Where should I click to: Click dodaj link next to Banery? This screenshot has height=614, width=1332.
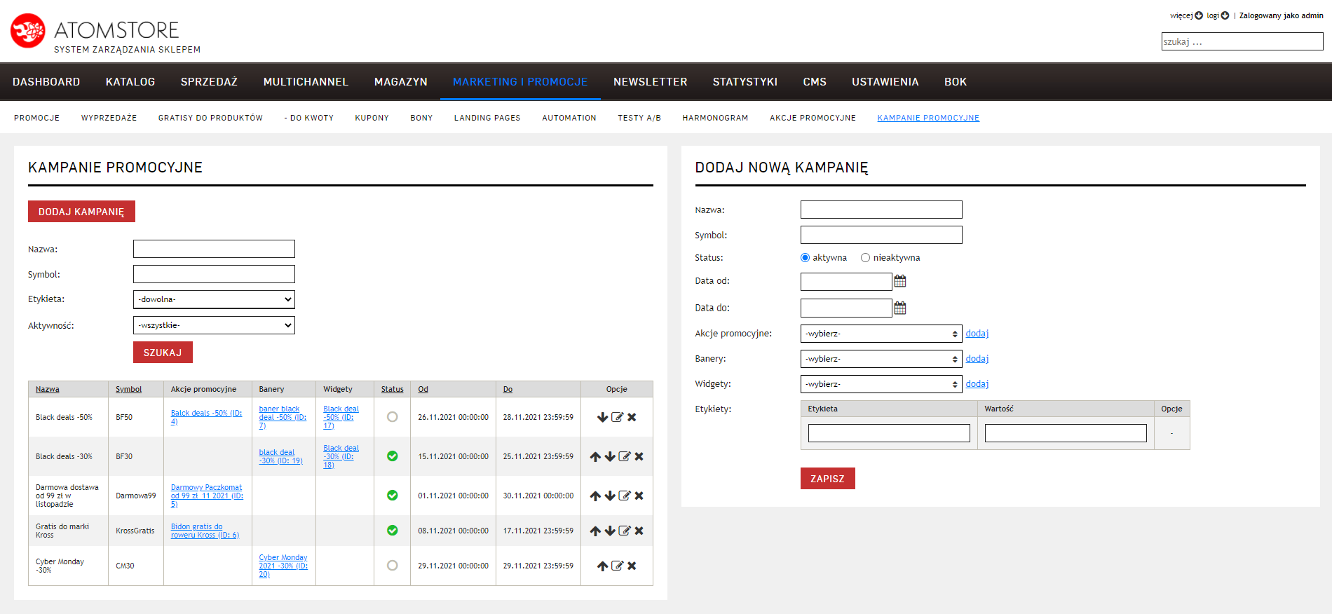tap(977, 359)
